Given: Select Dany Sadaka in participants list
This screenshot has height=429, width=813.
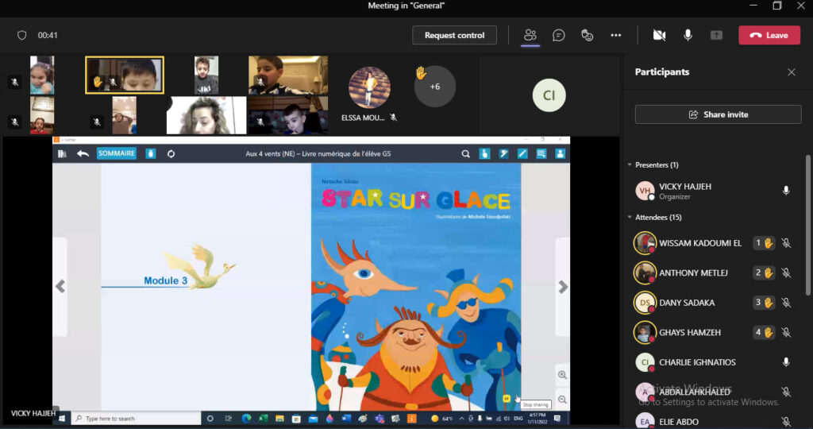Looking at the screenshot, I should 686,303.
